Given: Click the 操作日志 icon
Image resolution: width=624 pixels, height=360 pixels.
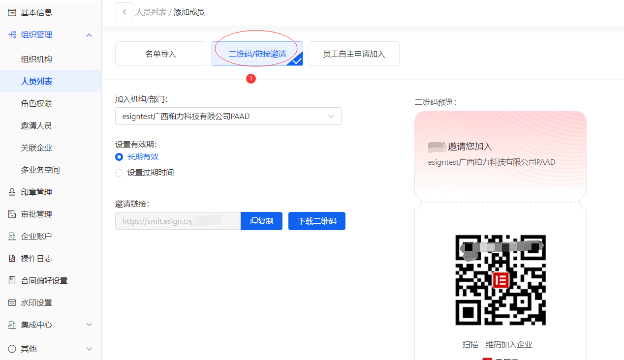Looking at the screenshot, I should tap(12, 258).
